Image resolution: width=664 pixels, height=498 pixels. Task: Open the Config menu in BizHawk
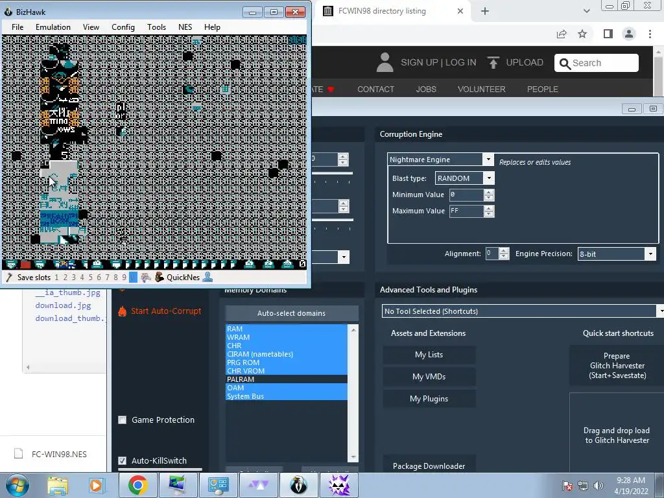pos(123,27)
